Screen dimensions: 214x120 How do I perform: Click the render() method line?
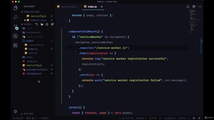pyautogui.click(x=77, y=107)
